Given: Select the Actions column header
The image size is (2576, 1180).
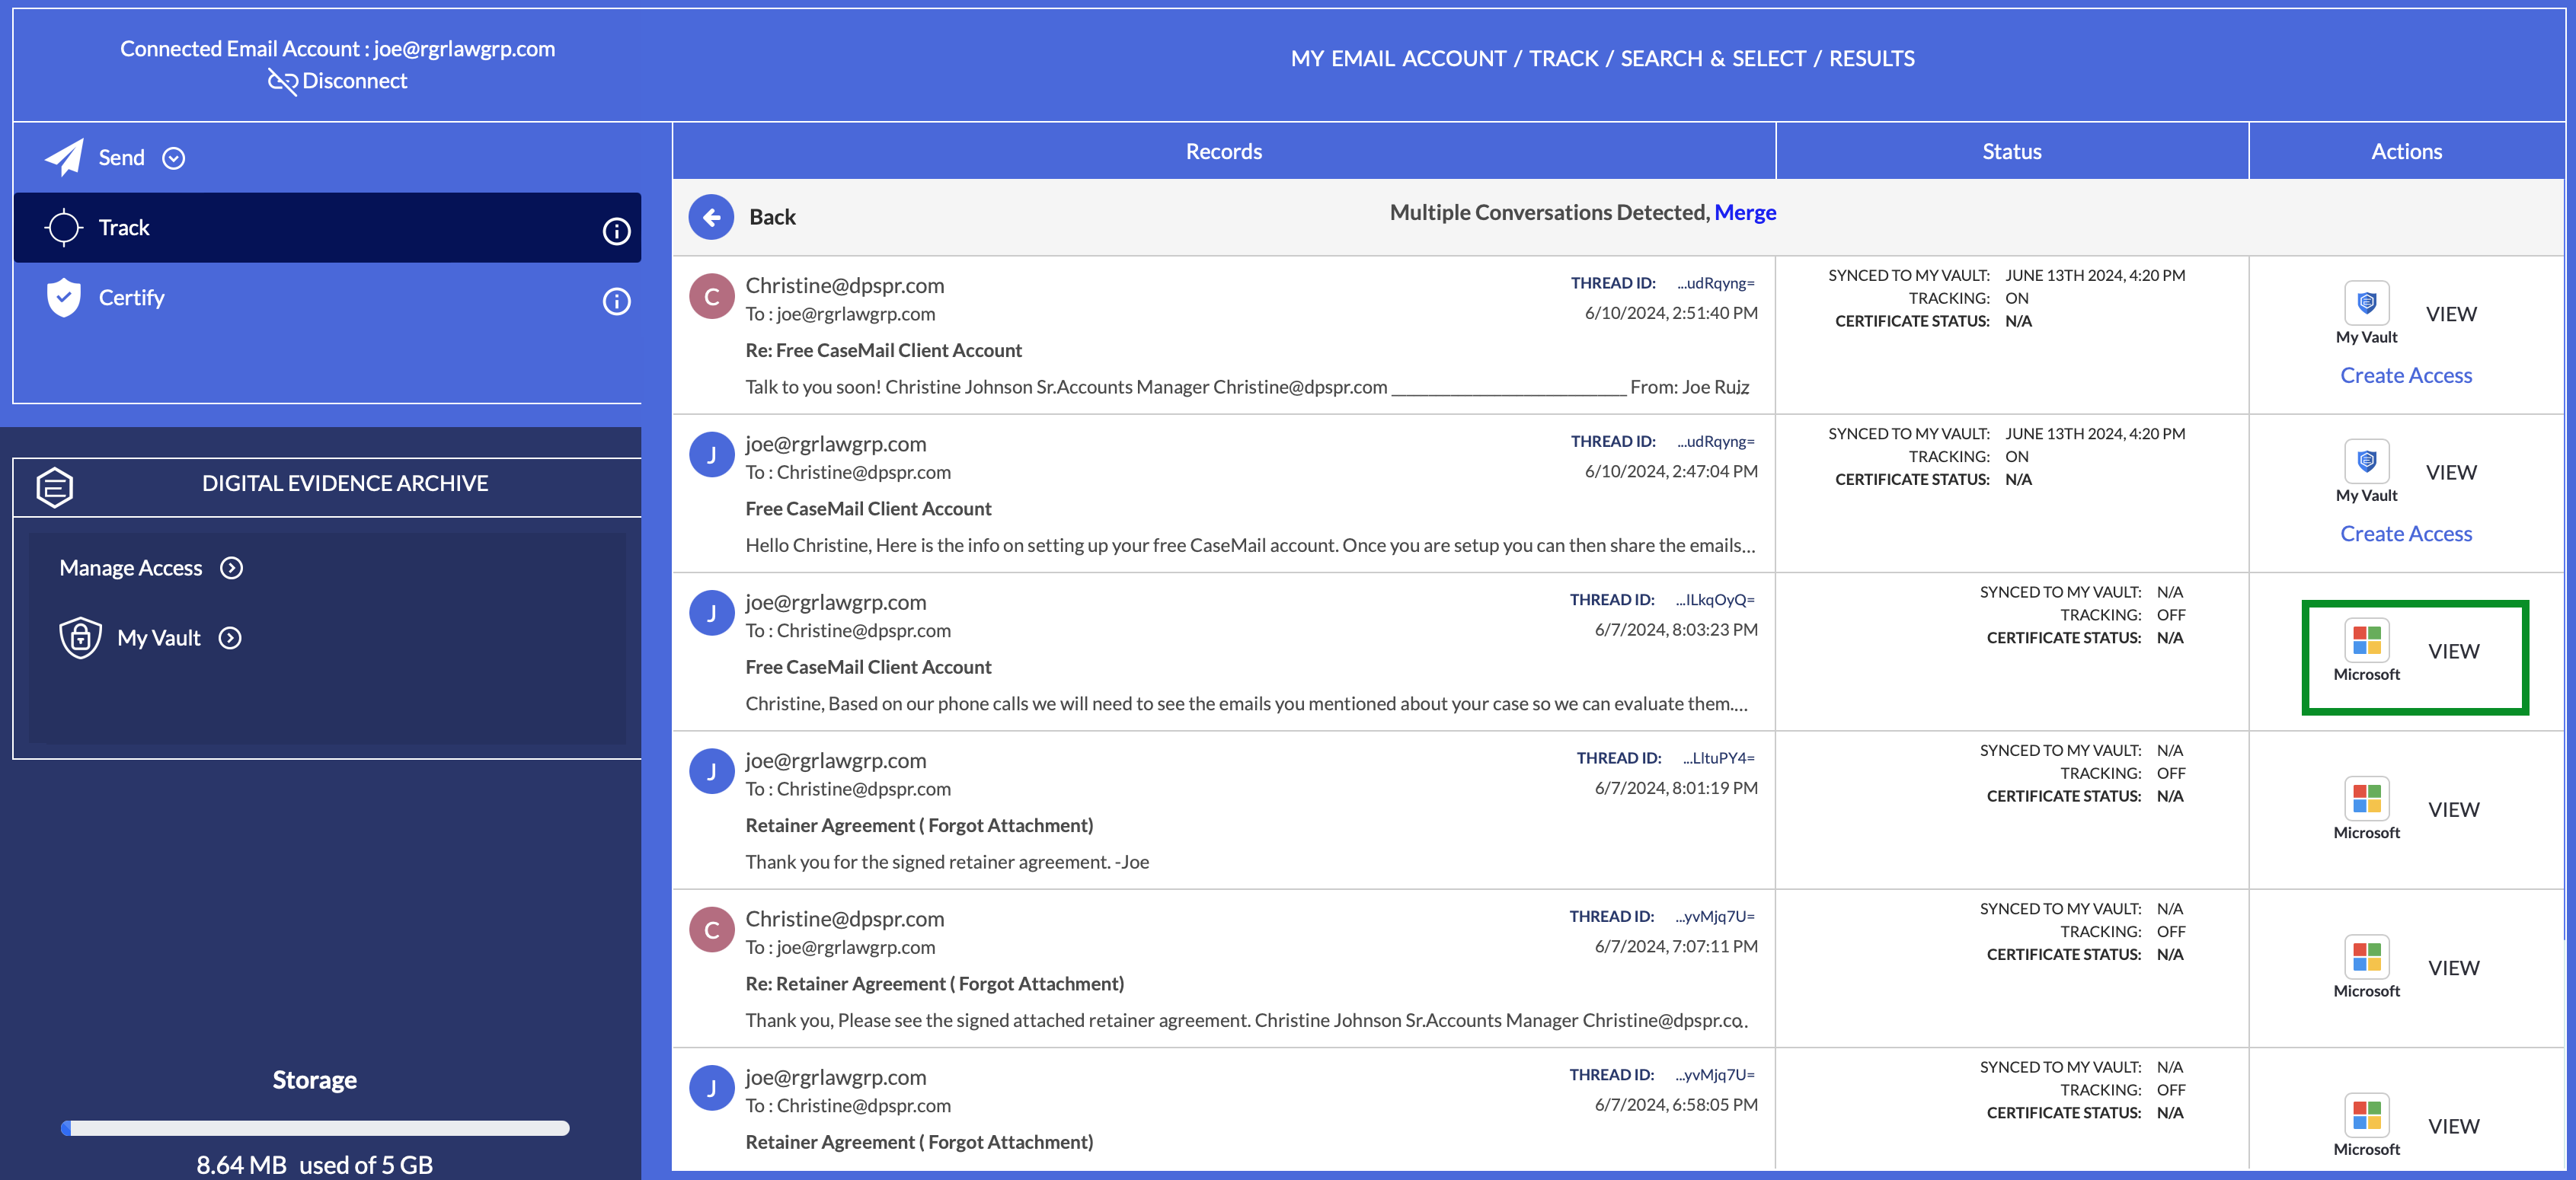Looking at the screenshot, I should tap(2406, 151).
